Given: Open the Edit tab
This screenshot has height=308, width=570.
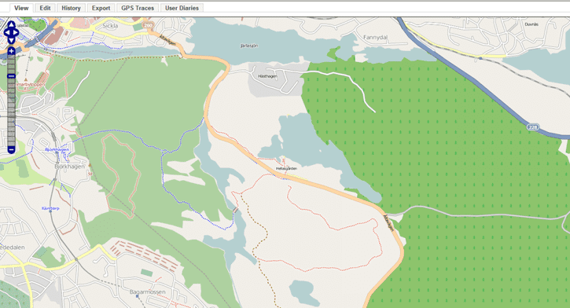Looking at the screenshot, I should pyautogui.click(x=45, y=8).
